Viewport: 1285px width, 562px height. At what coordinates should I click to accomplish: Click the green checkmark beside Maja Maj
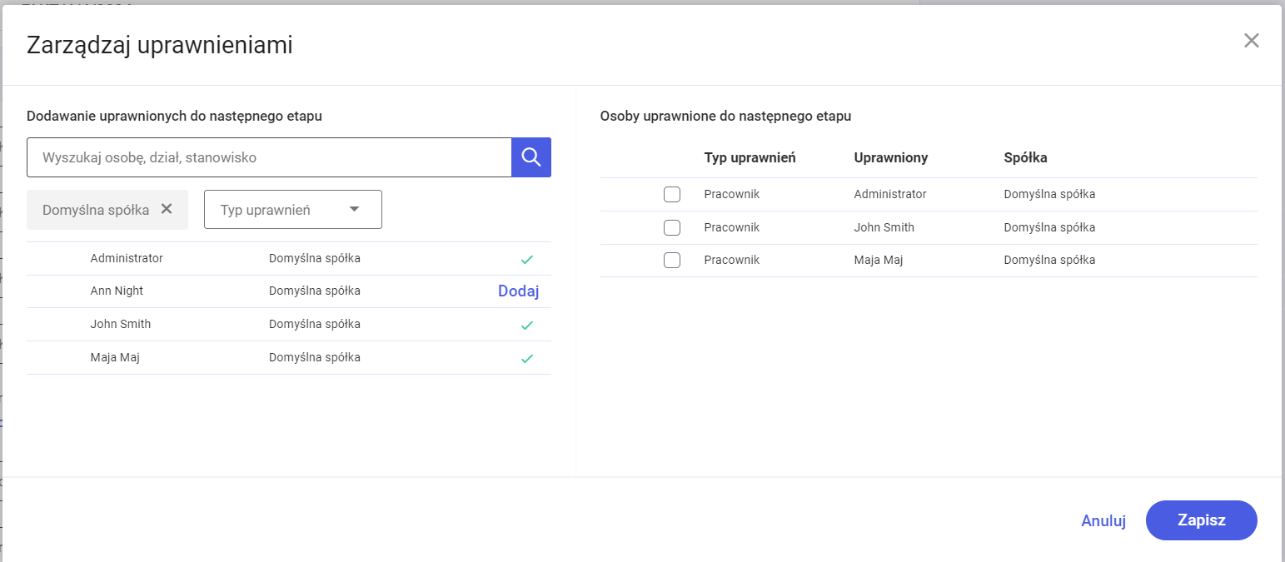[526, 358]
